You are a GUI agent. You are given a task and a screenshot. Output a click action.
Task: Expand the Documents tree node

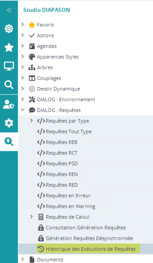pyautogui.click(x=23, y=259)
